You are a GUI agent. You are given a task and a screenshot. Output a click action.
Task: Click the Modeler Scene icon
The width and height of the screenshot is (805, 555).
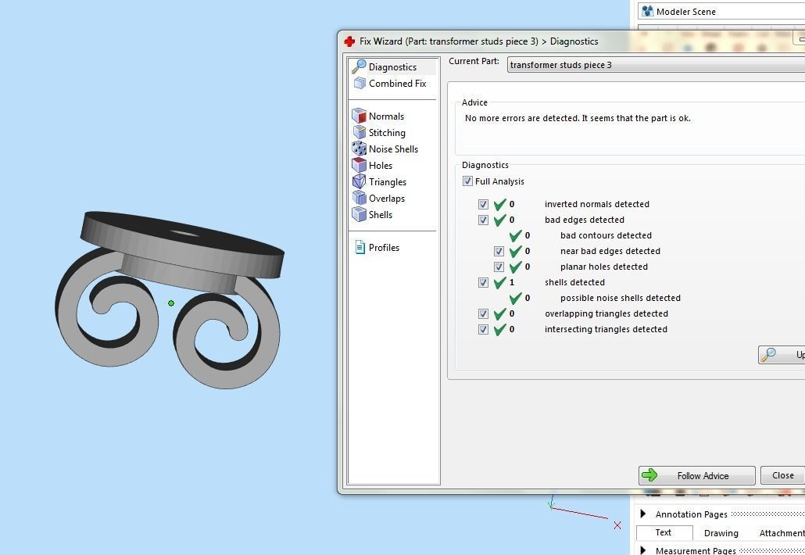point(648,11)
